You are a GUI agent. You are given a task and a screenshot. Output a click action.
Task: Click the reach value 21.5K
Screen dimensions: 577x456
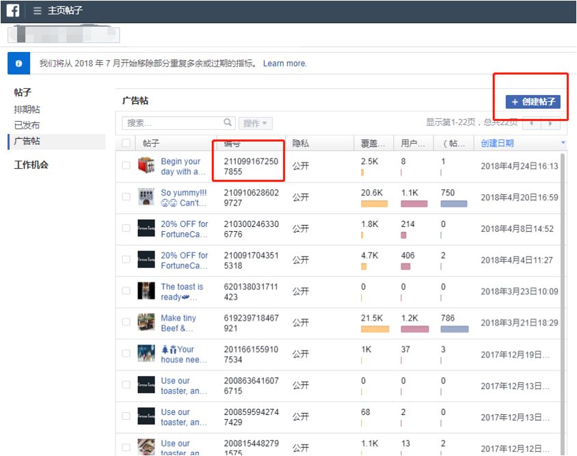(372, 318)
